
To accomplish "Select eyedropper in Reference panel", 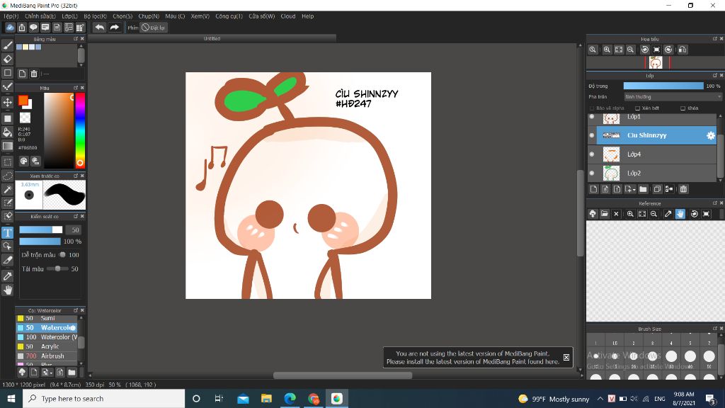I will point(668,214).
